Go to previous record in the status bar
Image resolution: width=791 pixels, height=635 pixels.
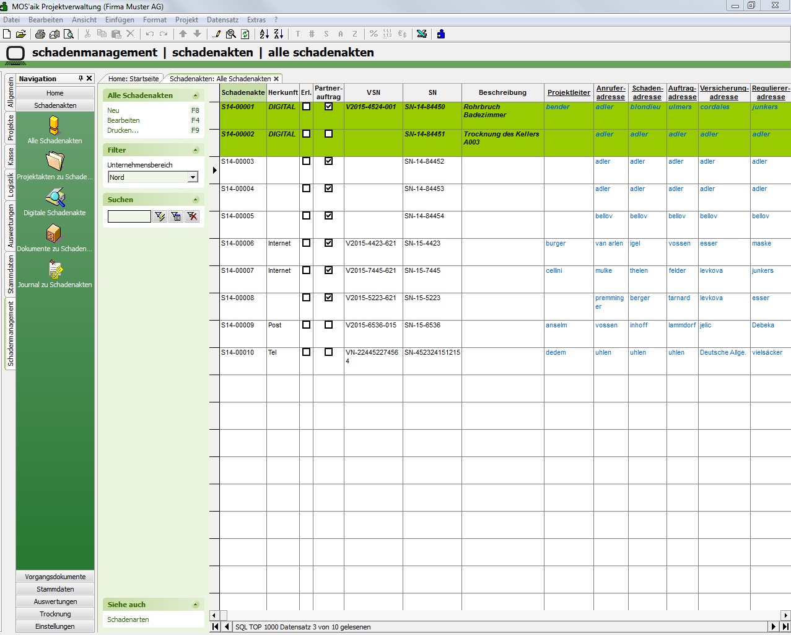pos(227,627)
